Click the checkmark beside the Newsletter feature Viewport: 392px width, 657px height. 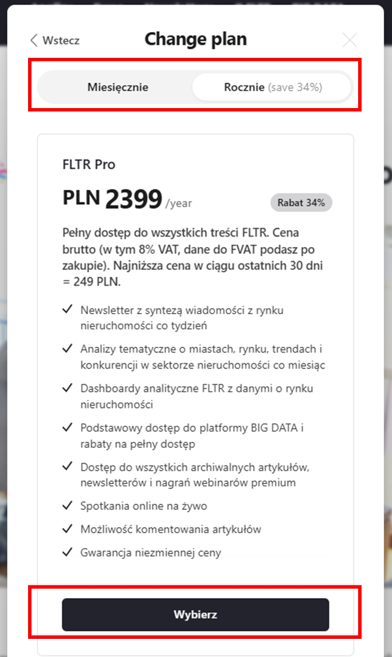coord(67,310)
